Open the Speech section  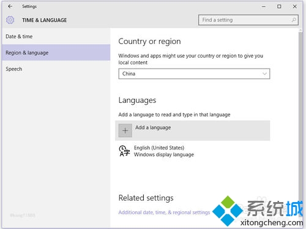point(56,69)
